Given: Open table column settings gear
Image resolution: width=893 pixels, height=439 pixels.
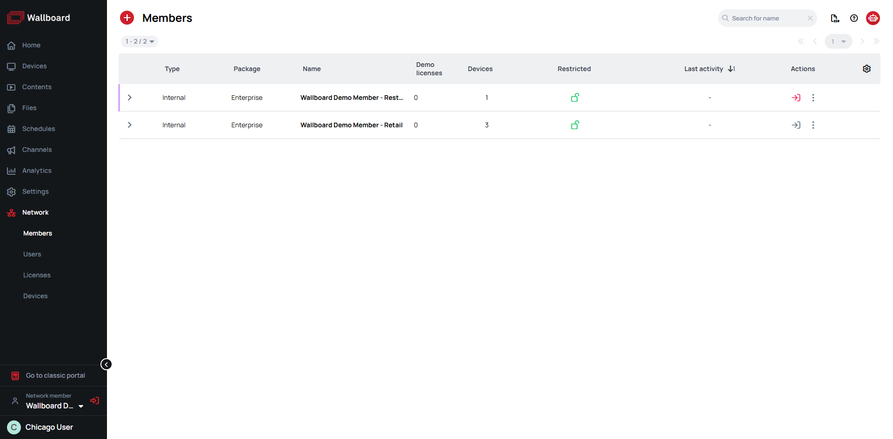Looking at the screenshot, I should coord(866,69).
